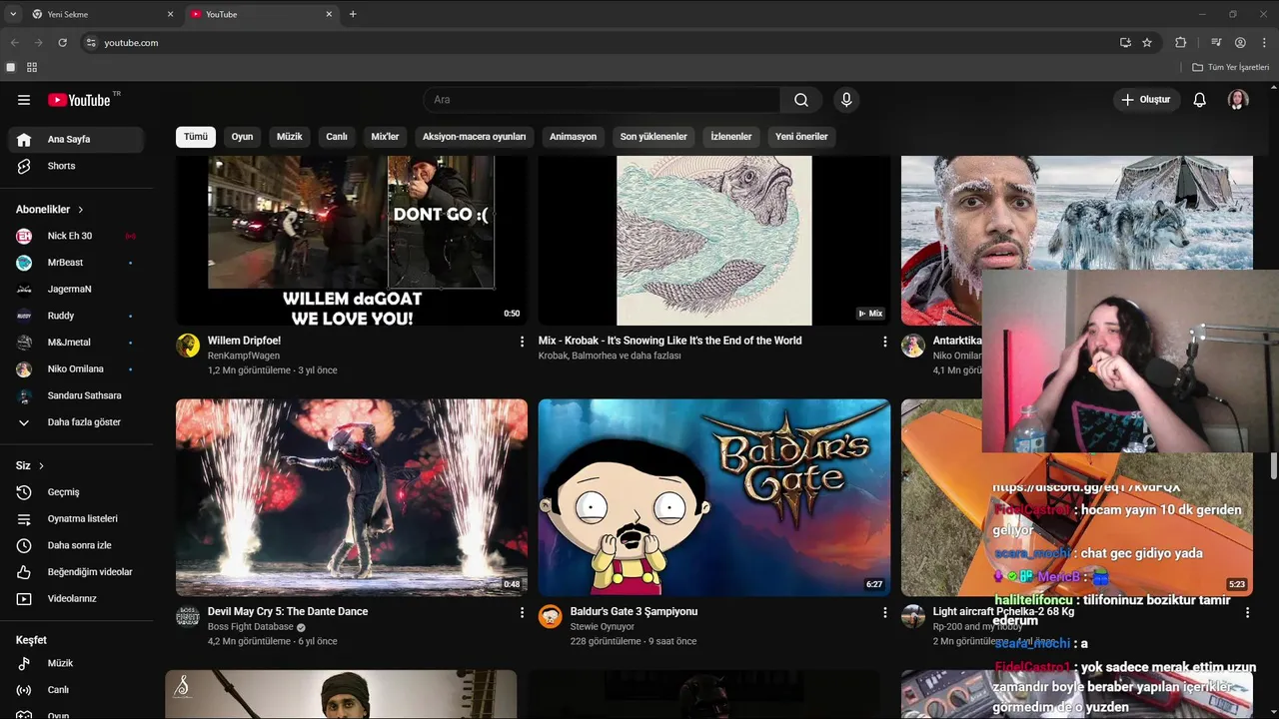Bookmark this page with star icon
Viewport: 1279px width, 719px height.
coord(1147,43)
